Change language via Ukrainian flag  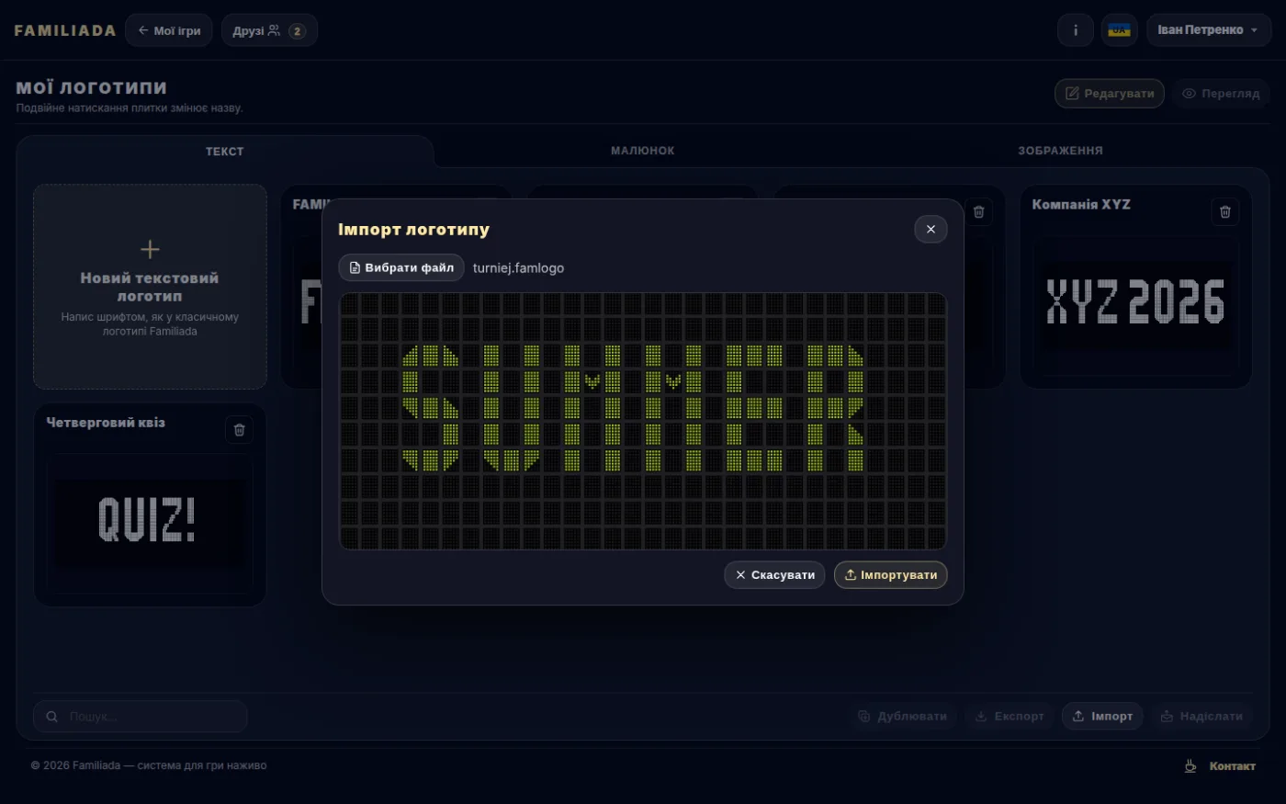click(x=1119, y=30)
